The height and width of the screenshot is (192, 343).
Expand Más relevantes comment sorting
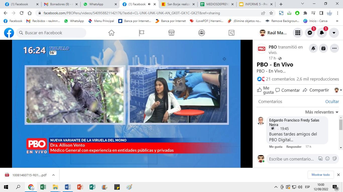pos(322,112)
